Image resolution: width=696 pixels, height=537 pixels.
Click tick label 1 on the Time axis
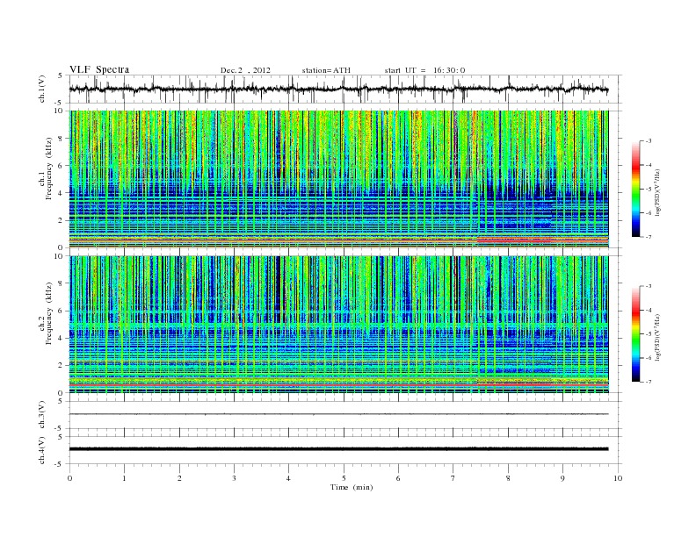pyautogui.click(x=124, y=478)
